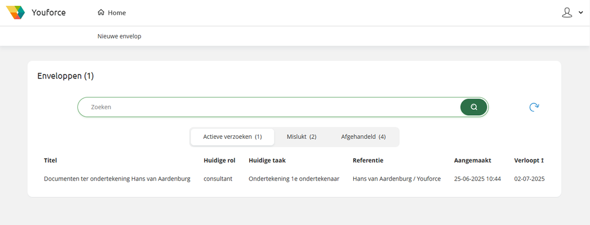Select expiry date 02-07-2025
The height and width of the screenshot is (225, 590).
(x=529, y=179)
